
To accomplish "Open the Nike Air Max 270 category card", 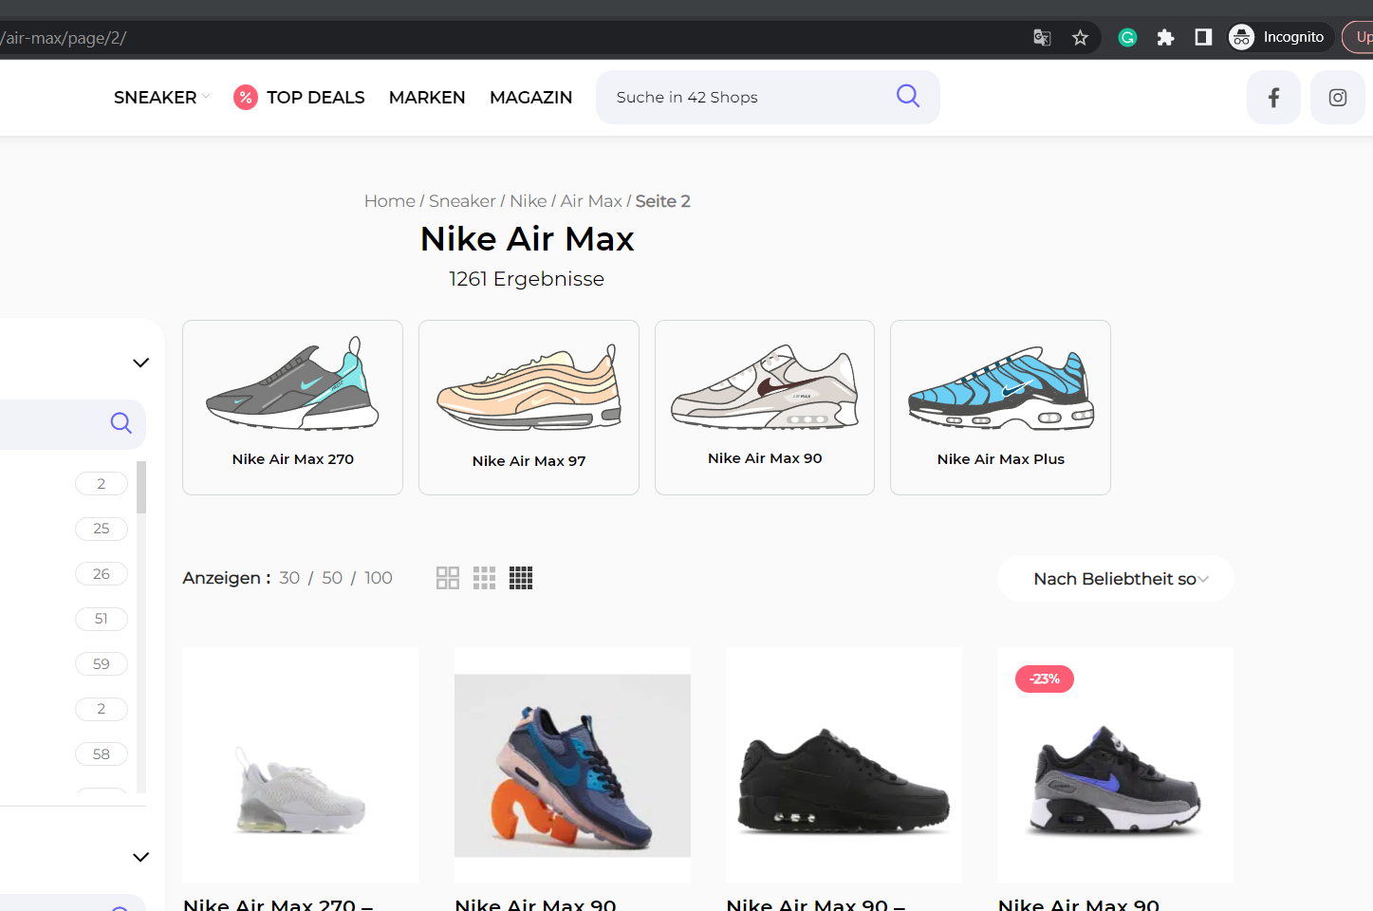I will click(292, 407).
